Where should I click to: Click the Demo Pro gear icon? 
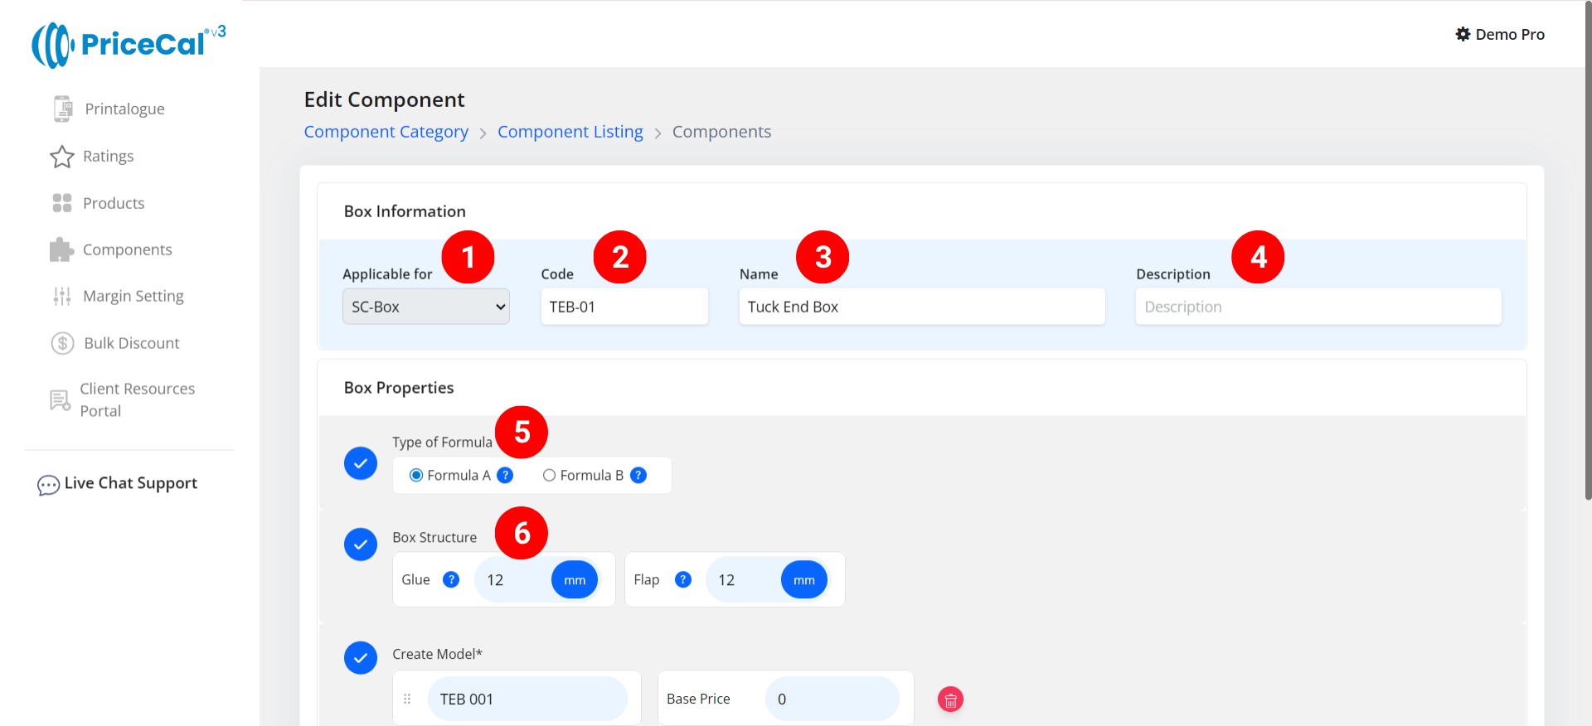[x=1463, y=34]
